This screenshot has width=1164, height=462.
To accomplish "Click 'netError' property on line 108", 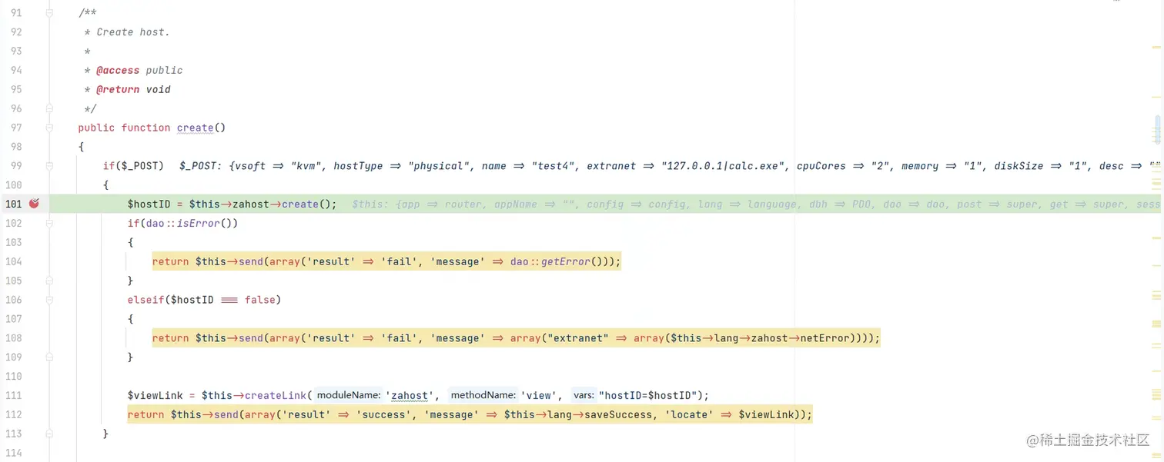I will tap(825, 338).
